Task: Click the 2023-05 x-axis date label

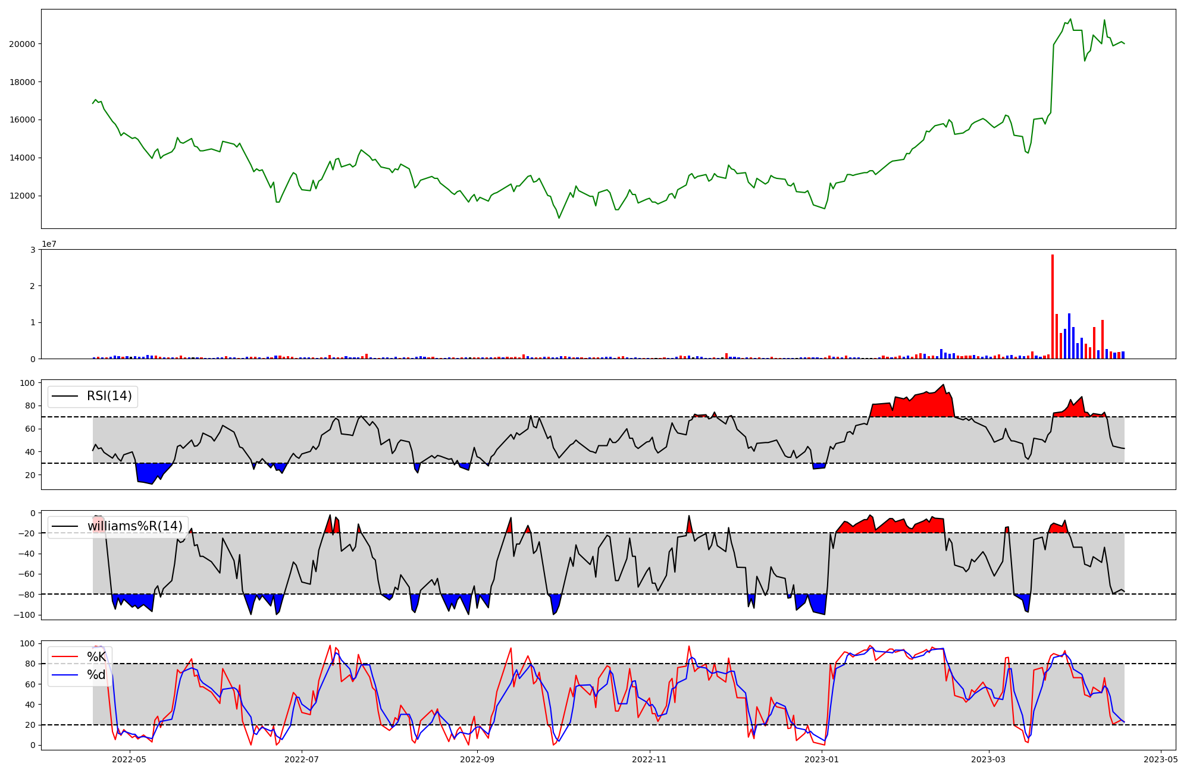Action: point(1161,759)
